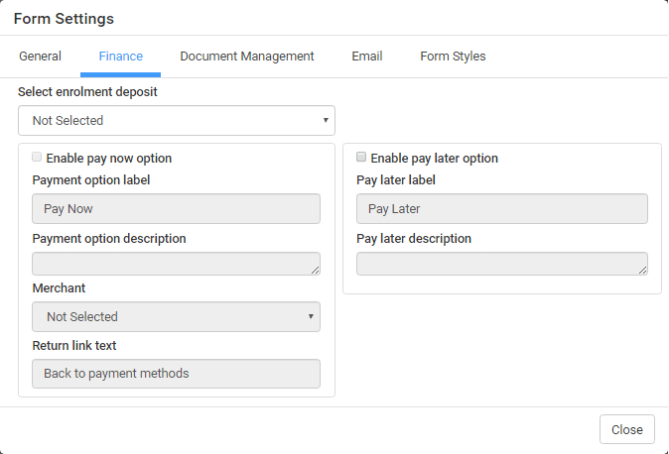Click the Enable pay later option label
This screenshot has height=454, width=669.
(435, 159)
